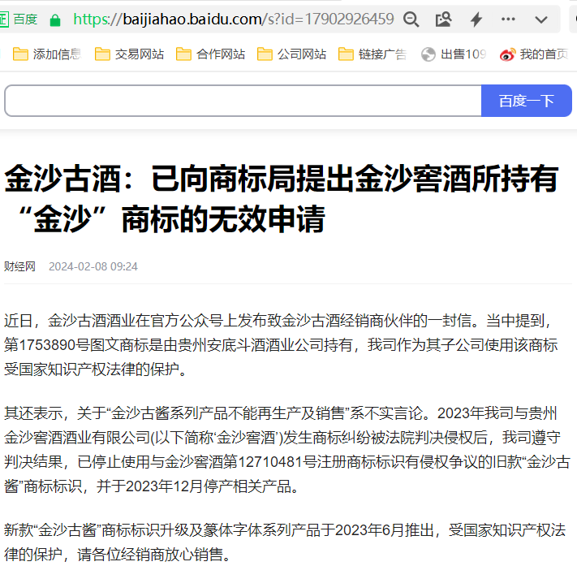Focus the Baidu search input field

[x=243, y=101]
